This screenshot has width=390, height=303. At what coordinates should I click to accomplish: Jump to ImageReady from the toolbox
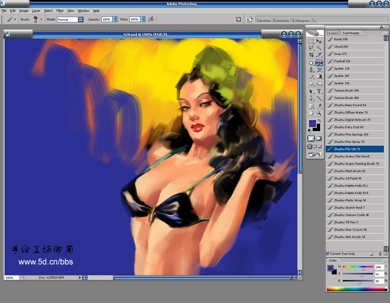[x=315, y=155]
